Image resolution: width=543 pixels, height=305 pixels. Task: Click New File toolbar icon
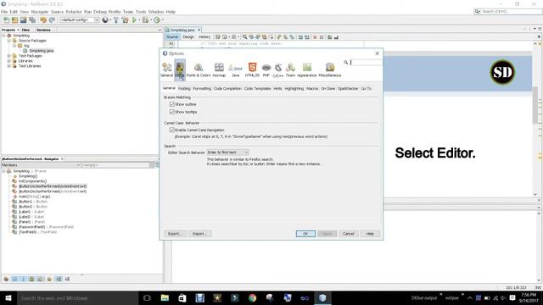click(6, 20)
